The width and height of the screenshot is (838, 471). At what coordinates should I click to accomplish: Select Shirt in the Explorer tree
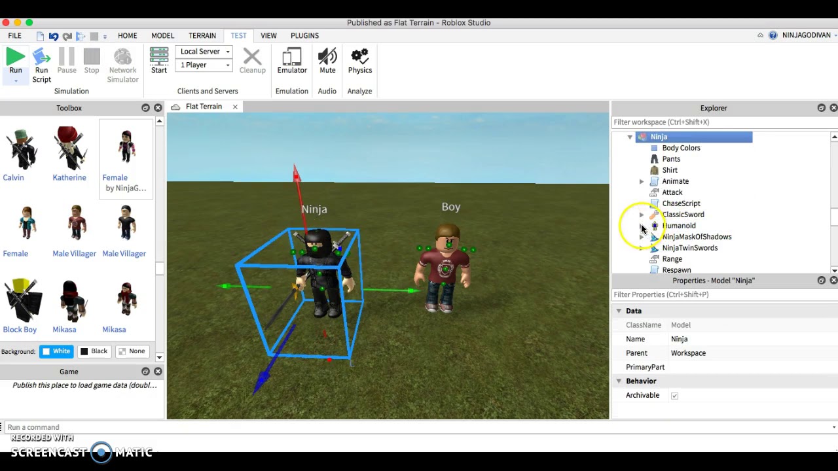coord(670,170)
